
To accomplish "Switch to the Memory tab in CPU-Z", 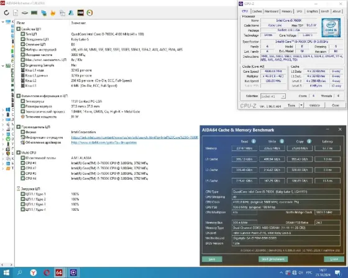I will (286, 11).
